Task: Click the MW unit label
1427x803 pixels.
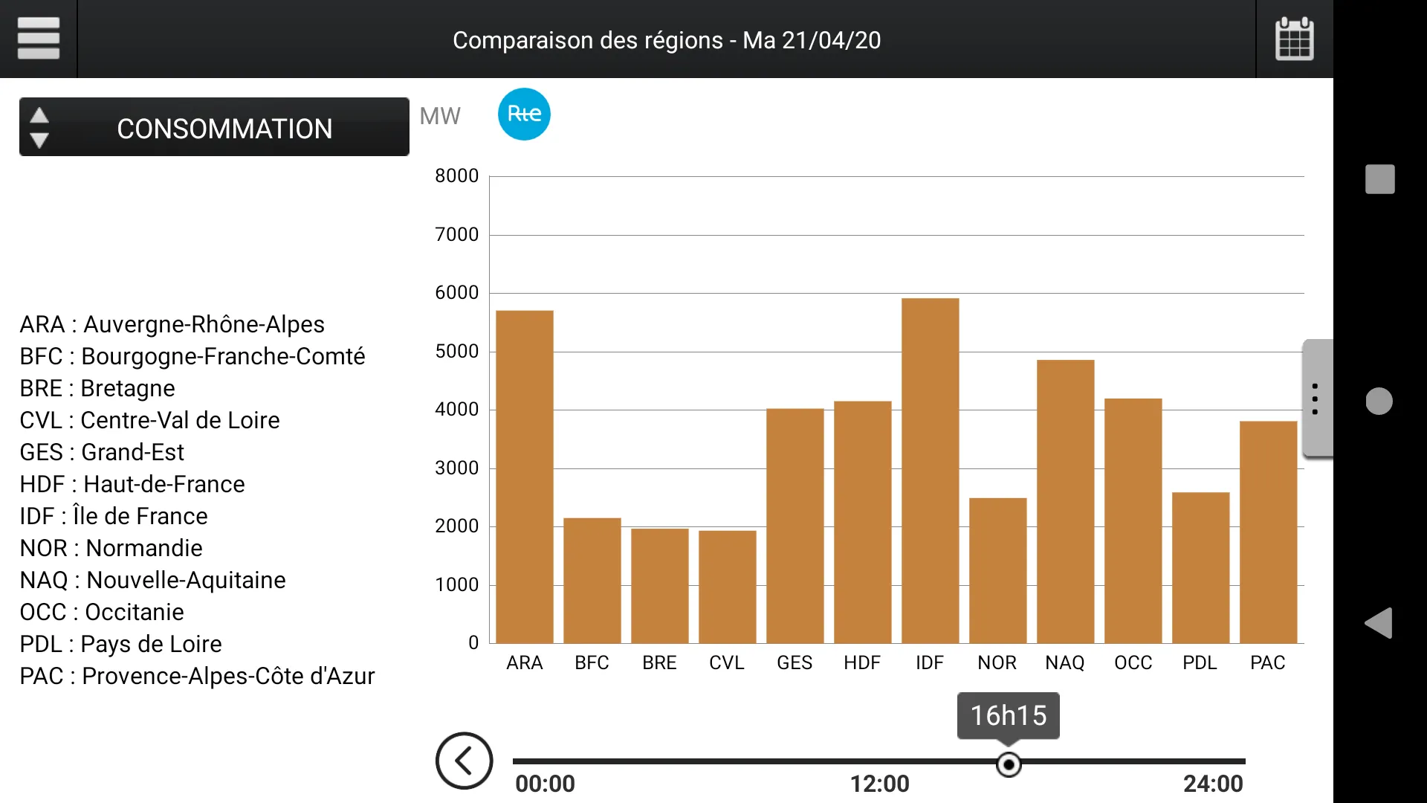Action: (440, 116)
